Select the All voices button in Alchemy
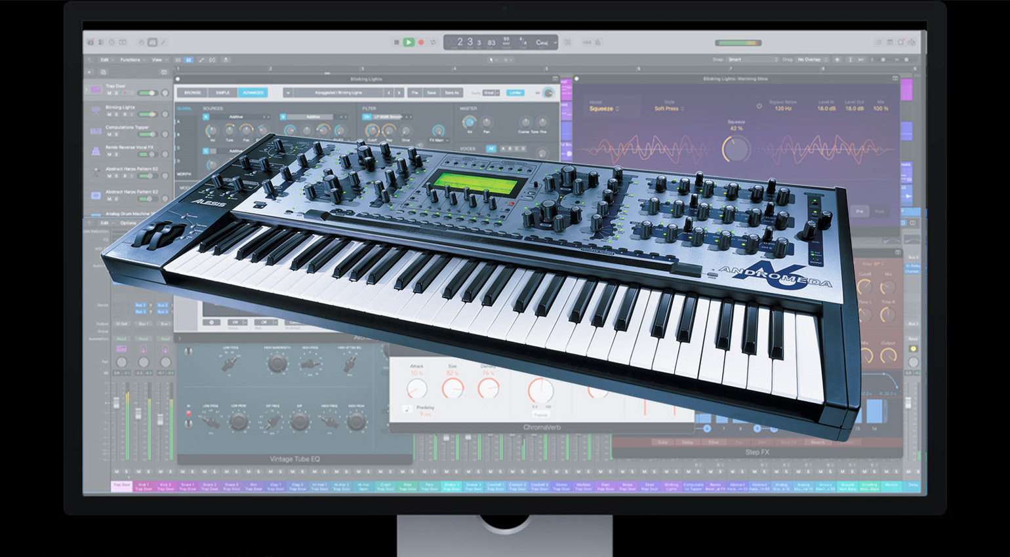This screenshot has height=557, width=1010. coord(491,149)
